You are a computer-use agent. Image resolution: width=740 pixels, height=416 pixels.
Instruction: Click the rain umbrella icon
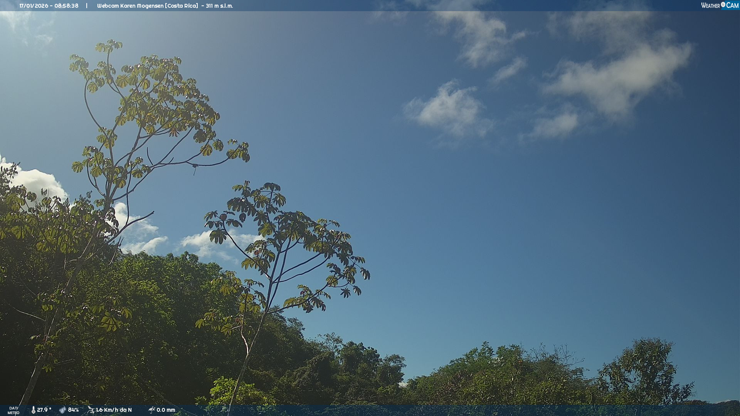pyautogui.click(x=151, y=410)
